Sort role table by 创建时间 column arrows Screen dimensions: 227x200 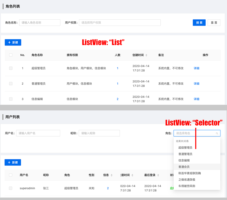point(146,55)
